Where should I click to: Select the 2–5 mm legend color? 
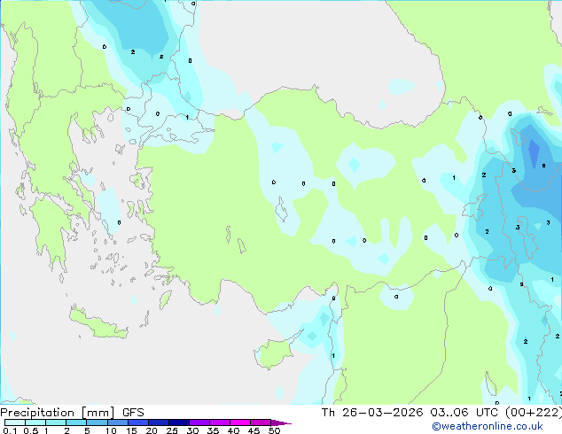point(76,422)
